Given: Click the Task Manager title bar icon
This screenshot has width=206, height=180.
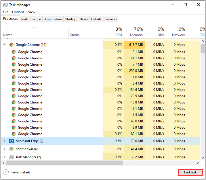Looking at the screenshot, I should pyautogui.click(x=5, y=5).
